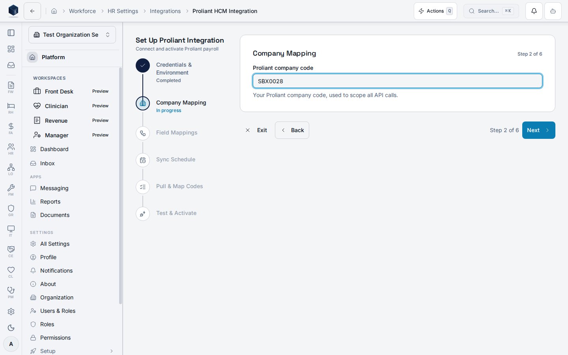The height and width of the screenshot is (355, 568).
Task: Open Permissions settings
Action: click(72, 338)
